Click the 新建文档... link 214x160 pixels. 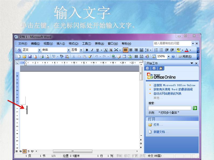tap(161, 132)
